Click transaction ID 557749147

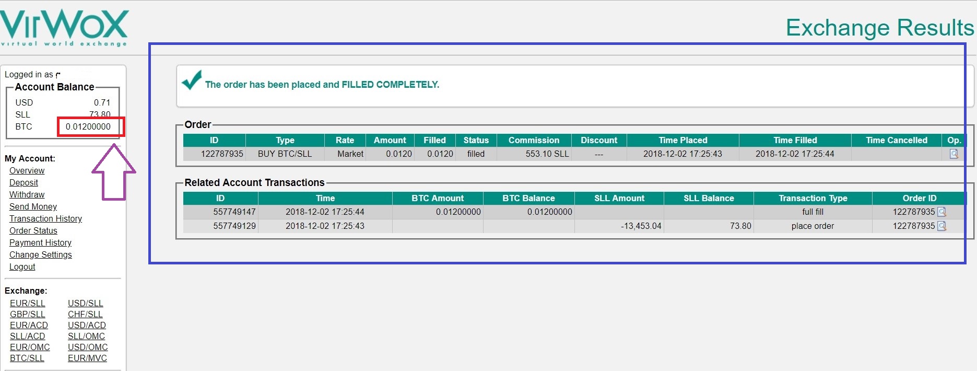[234, 212]
